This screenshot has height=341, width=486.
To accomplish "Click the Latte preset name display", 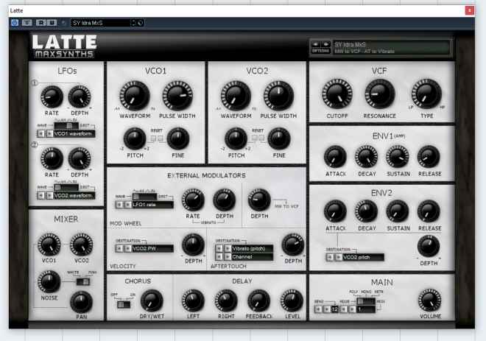I will (x=391, y=47).
